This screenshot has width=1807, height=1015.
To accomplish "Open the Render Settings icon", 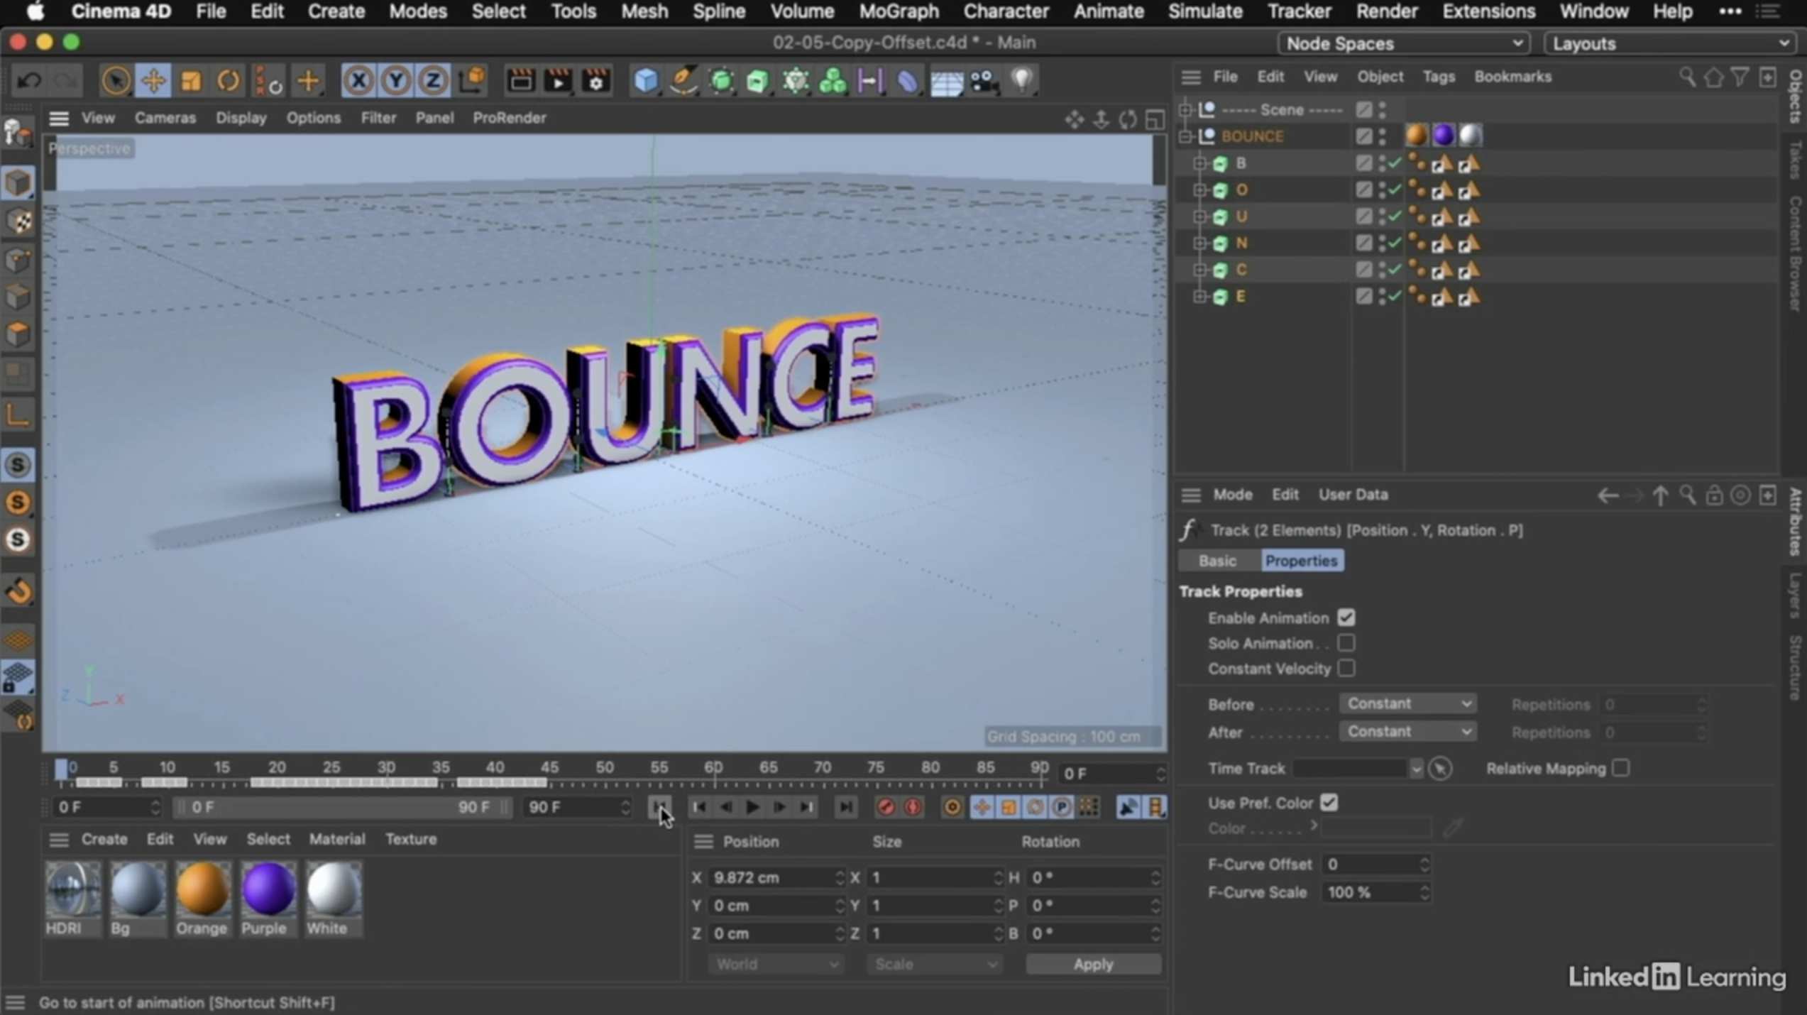I will point(595,80).
